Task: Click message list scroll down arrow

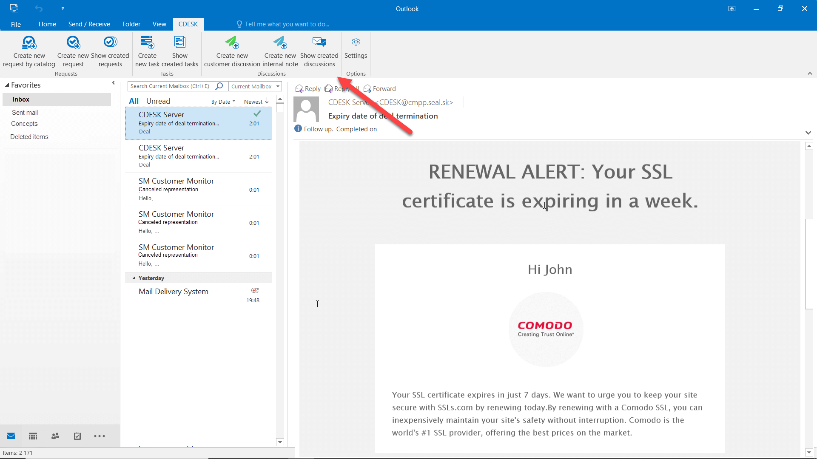Action: click(x=280, y=442)
